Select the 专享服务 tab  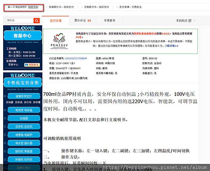(x=110, y=21)
